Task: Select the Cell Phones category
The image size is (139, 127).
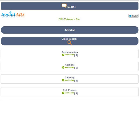Action: (69, 92)
